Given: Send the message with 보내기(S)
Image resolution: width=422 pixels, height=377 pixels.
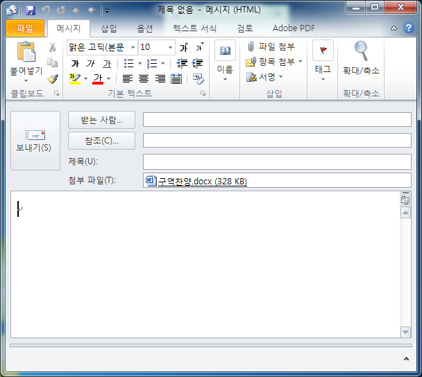Looking at the screenshot, I should point(35,141).
